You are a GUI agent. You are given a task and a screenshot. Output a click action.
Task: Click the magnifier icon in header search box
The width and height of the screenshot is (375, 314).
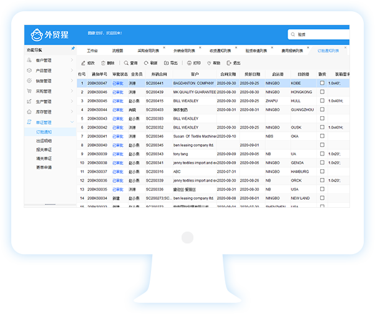(293, 34)
